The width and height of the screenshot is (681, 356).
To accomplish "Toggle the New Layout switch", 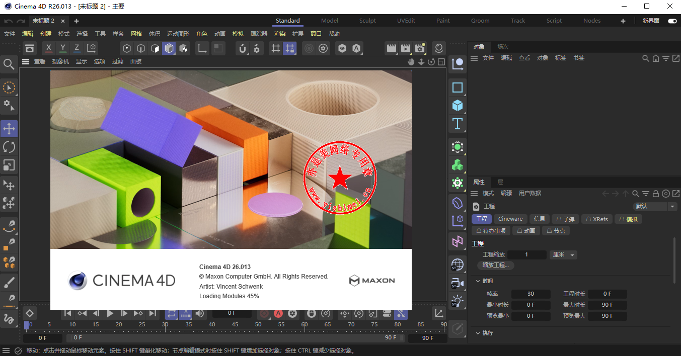I will coord(672,21).
